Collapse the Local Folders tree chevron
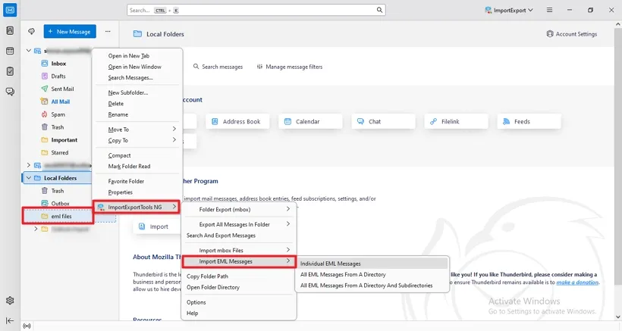 point(29,178)
